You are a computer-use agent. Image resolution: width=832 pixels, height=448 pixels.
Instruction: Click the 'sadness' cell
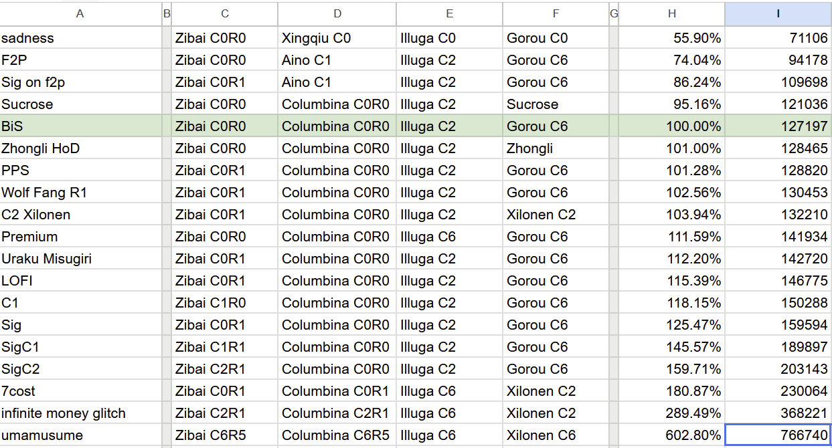[80, 38]
